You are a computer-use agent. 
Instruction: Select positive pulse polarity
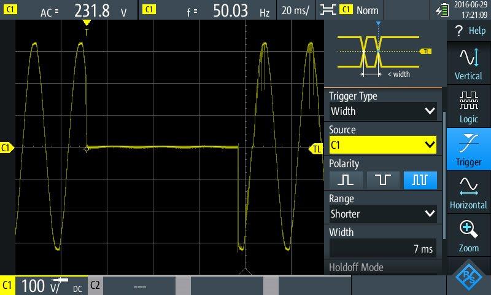point(347,179)
